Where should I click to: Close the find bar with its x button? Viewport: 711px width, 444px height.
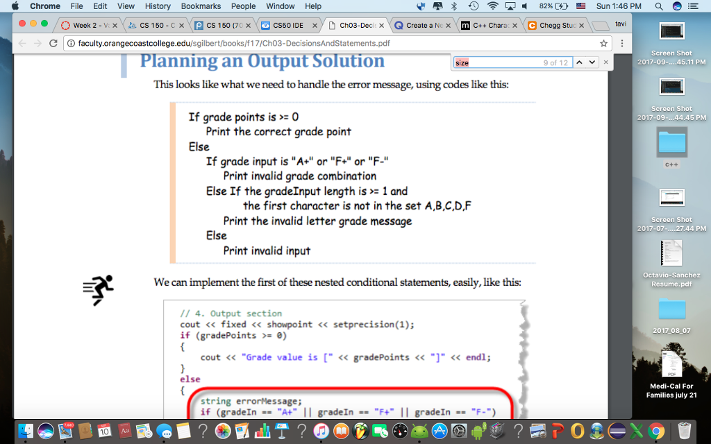(605, 62)
